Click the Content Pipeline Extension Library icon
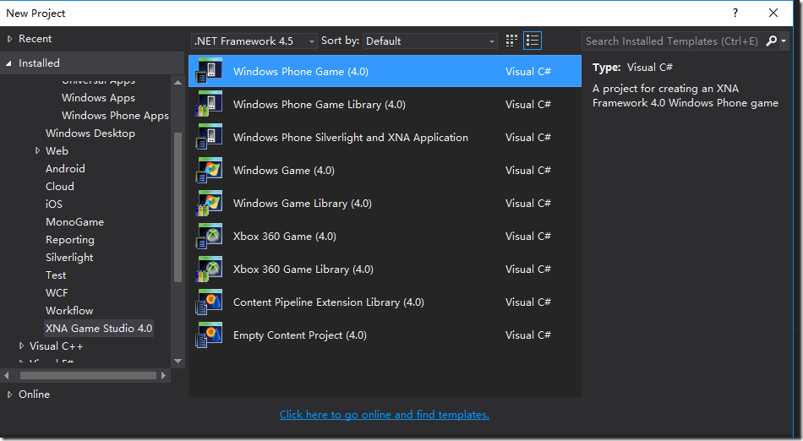This screenshot has height=441, width=803. (x=209, y=302)
